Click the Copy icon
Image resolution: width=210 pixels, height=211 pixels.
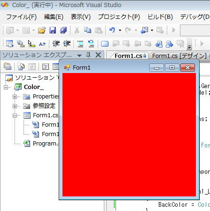[x=87, y=30]
